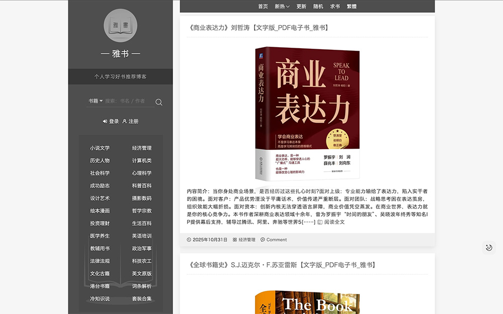Click the 心理科学 category in the sidebar
The width and height of the screenshot is (503, 314).
(x=142, y=173)
